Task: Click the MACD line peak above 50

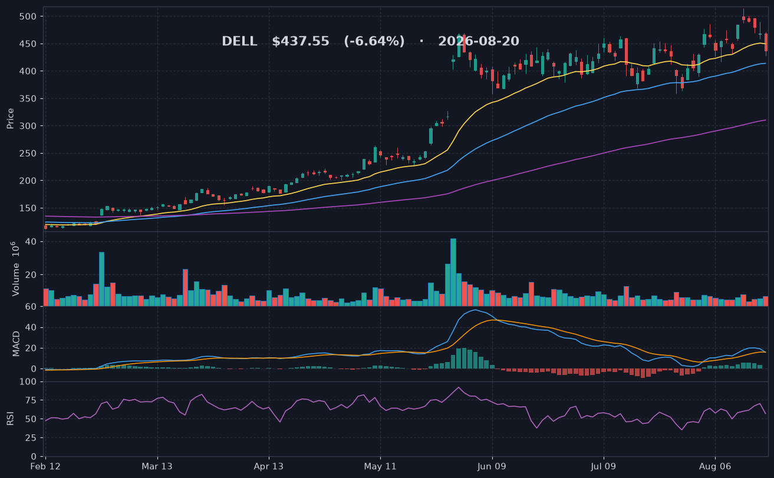Action: (x=475, y=309)
